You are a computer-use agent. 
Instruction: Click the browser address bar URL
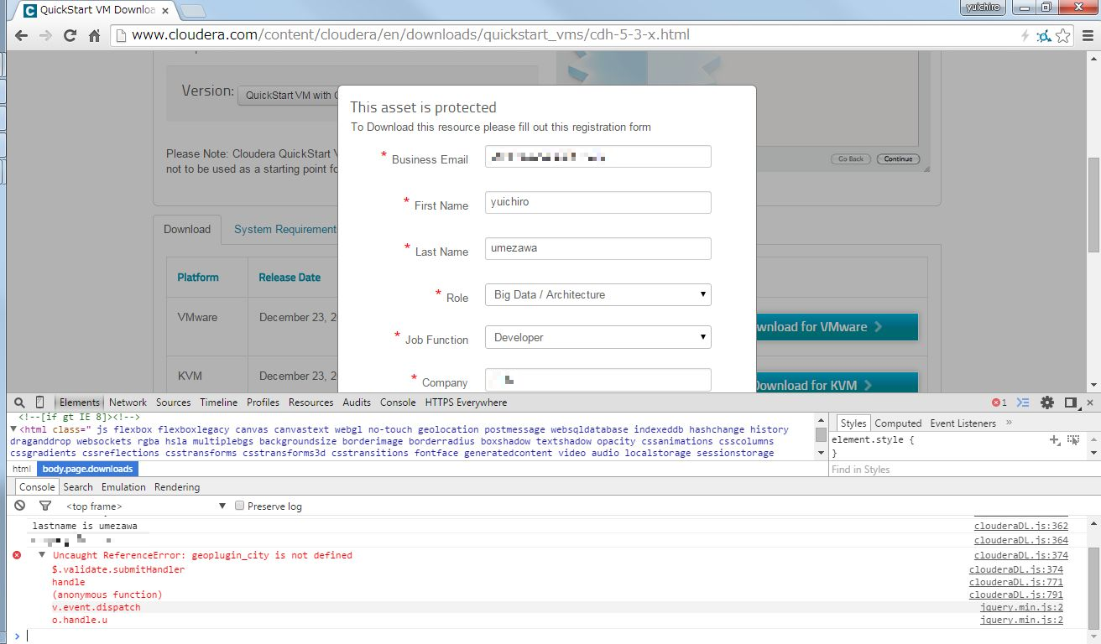(x=411, y=35)
